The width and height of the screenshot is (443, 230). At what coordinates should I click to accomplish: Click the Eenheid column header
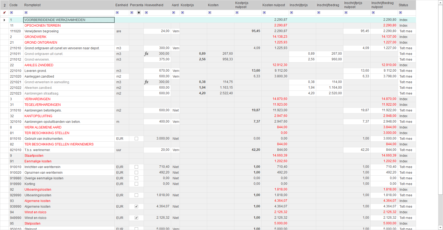pyautogui.click(x=122, y=5)
